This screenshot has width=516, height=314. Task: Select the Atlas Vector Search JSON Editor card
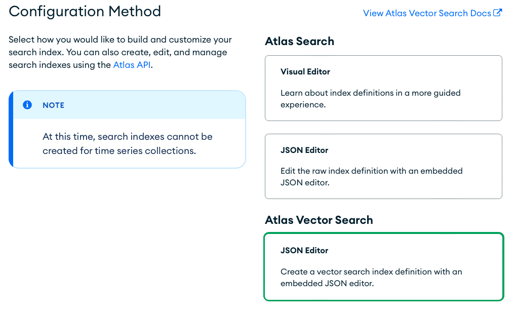pyautogui.click(x=383, y=266)
